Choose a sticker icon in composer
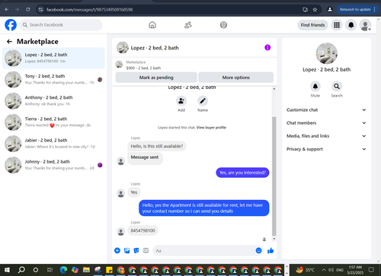This screenshot has width=381, height=276. click(x=136, y=251)
